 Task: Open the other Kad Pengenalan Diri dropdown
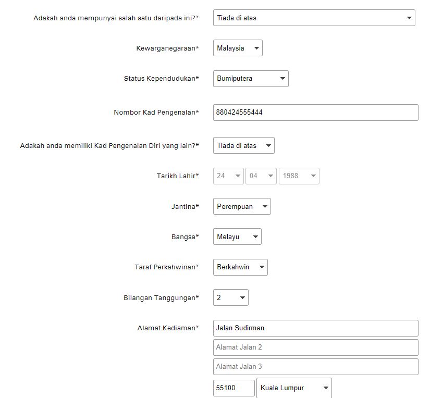point(243,146)
